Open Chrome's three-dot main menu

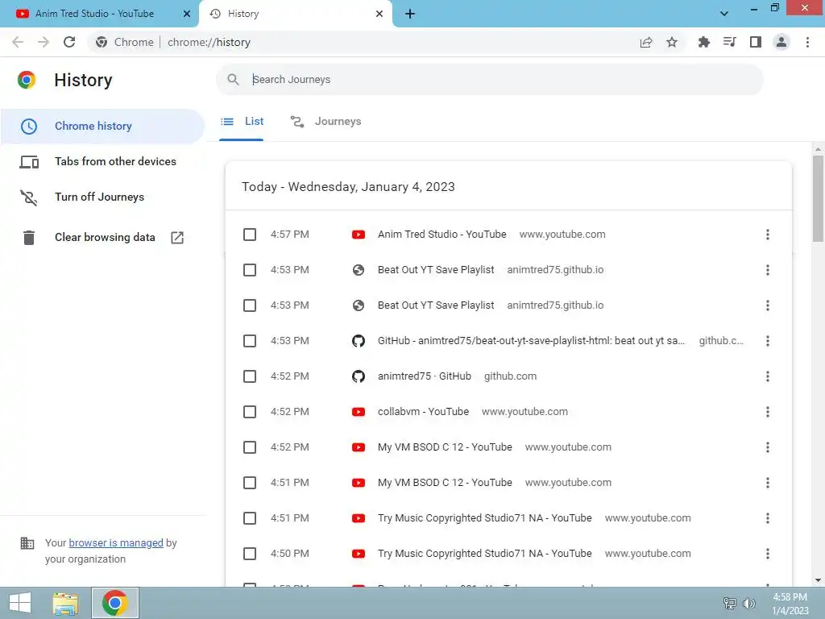(x=807, y=42)
